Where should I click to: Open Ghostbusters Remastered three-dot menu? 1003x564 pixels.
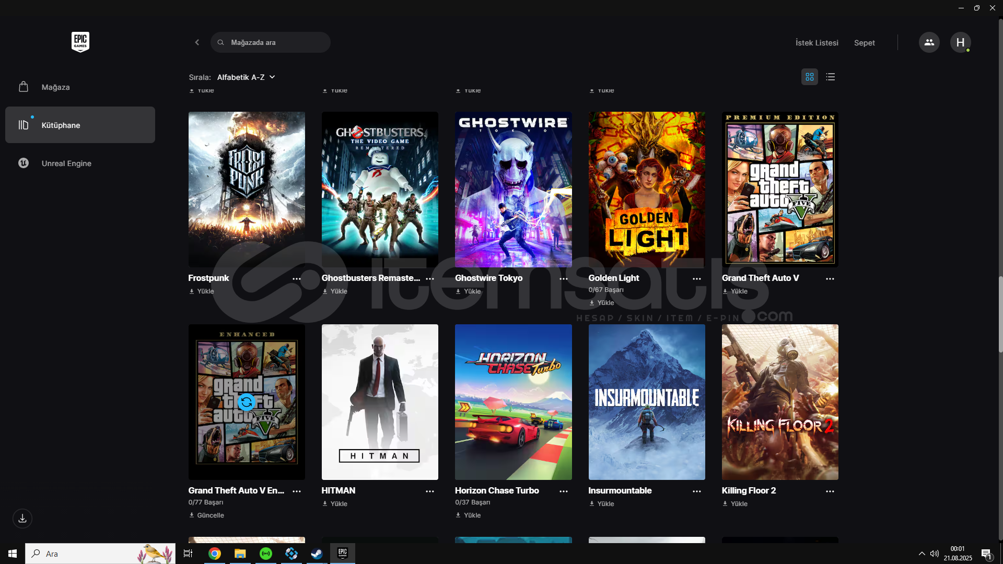(x=430, y=279)
